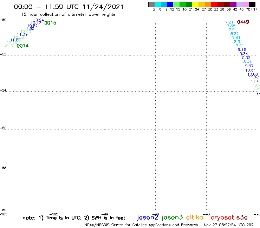Click the cryosat satellite legend label
The height and width of the screenshot is (228, 260).
(x=222, y=218)
